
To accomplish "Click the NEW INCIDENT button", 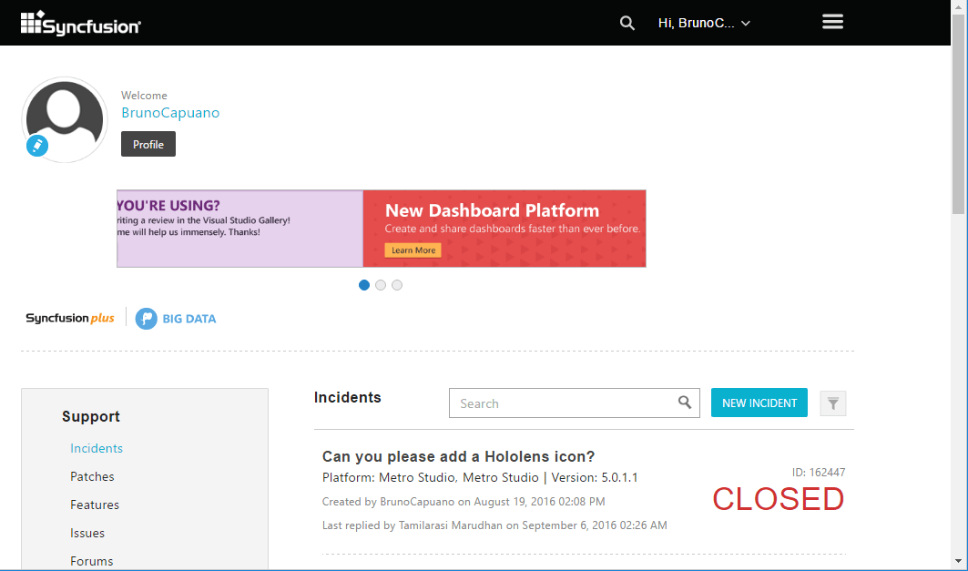I will 759,403.
